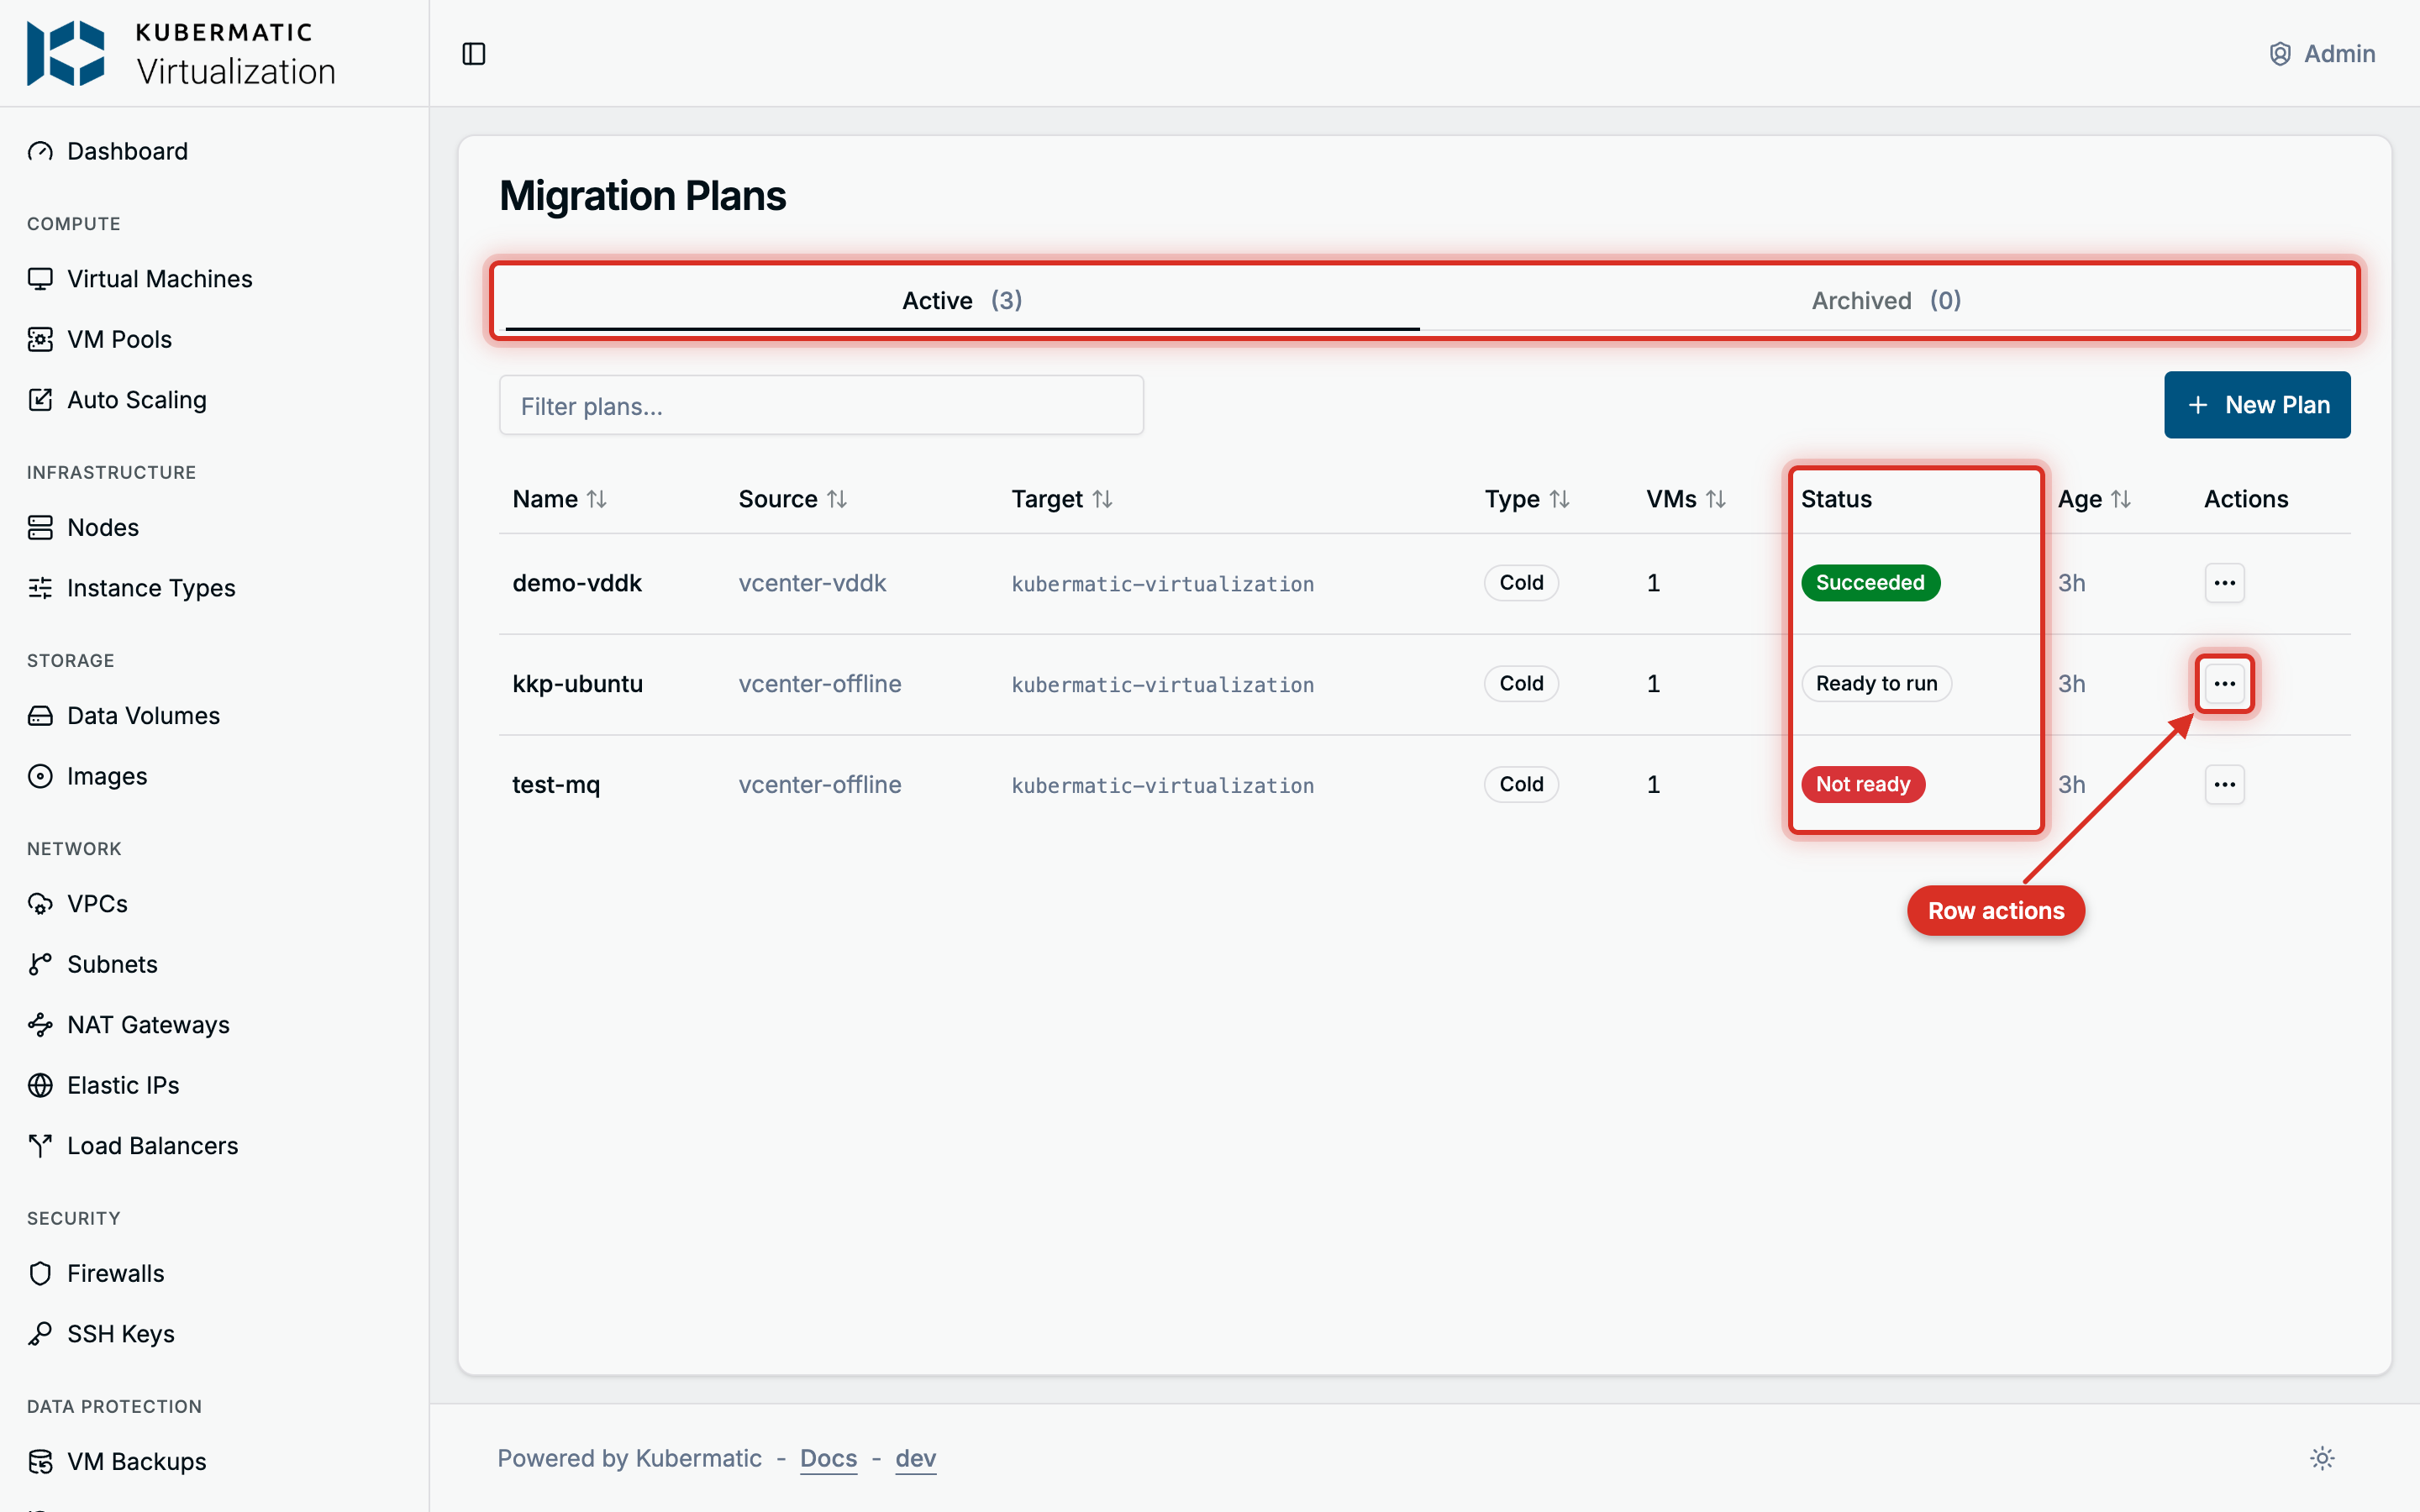The height and width of the screenshot is (1512, 2420).
Task: Open VM Backups page
Action: (117, 1461)
